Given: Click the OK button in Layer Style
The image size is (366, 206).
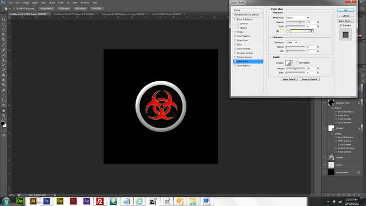Looking at the screenshot, I should point(345,10).
